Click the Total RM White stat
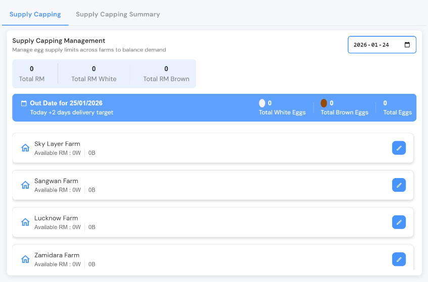 point(93,74)
